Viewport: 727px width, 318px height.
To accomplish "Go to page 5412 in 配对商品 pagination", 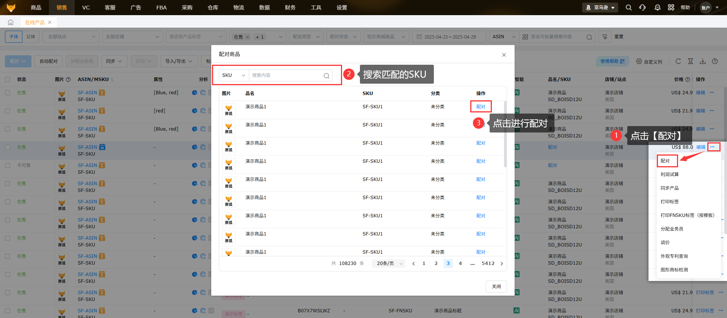I will click(x=488, y=263).
